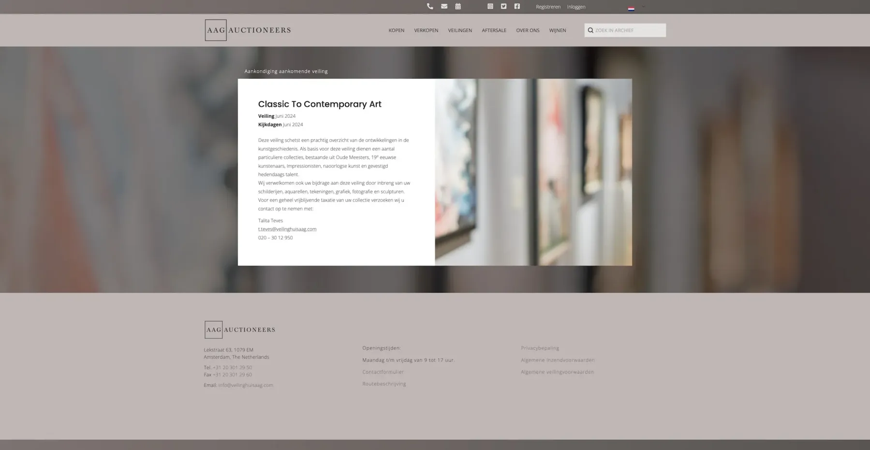Open the Aftersale menu
The height and width of the screenshot is (450, 870).
(494, 30)
